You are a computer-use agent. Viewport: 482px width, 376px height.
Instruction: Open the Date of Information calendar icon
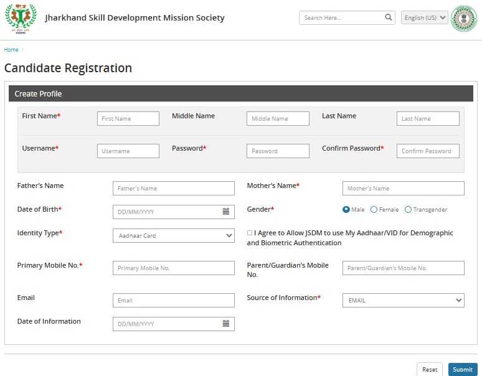226,324
